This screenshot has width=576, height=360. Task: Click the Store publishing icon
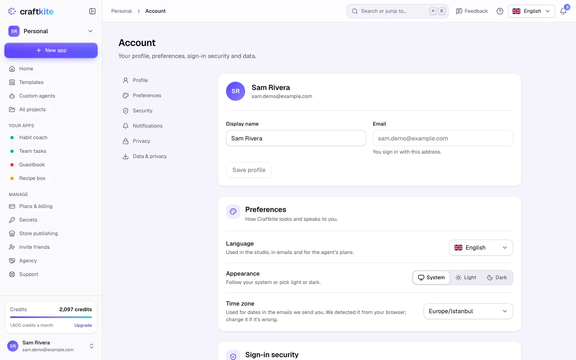point(12,234)
